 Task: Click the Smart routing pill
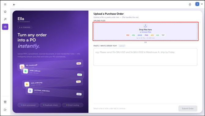pyautogui.click(x=73, y=105)
